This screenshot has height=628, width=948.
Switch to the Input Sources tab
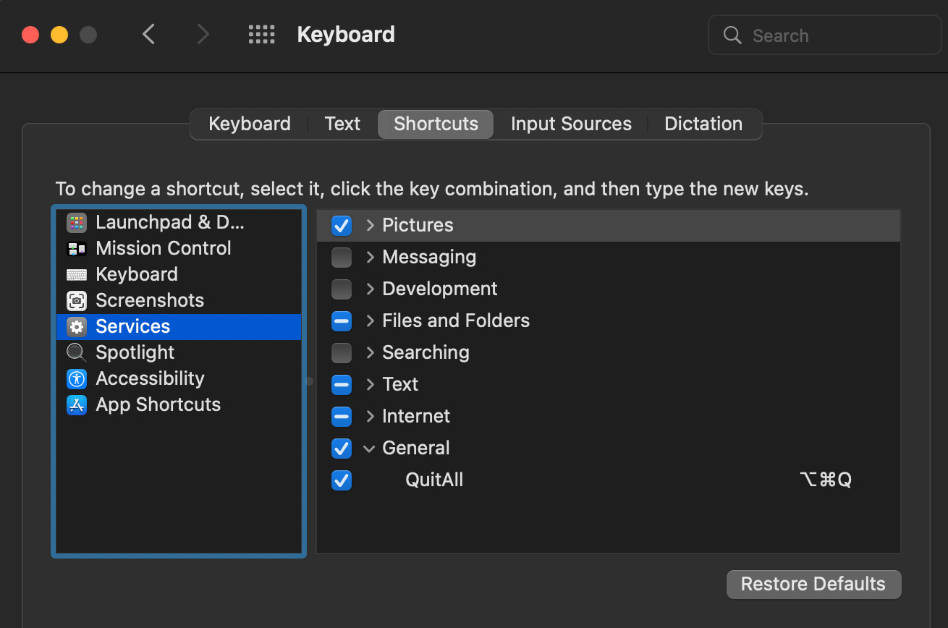[x=571, y=124]
